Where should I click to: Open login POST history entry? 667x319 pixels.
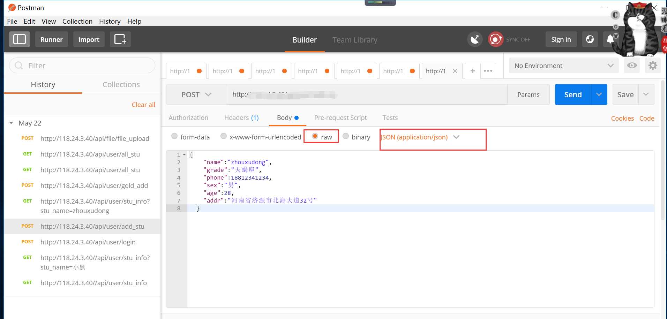coord(82,242)
